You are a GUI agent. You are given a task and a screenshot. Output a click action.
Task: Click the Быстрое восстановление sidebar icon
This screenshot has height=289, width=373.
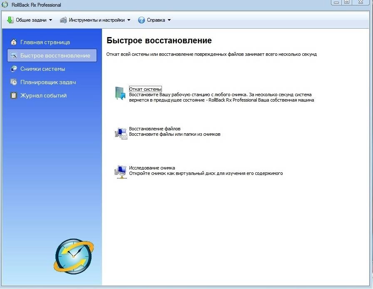click(14, 55)
